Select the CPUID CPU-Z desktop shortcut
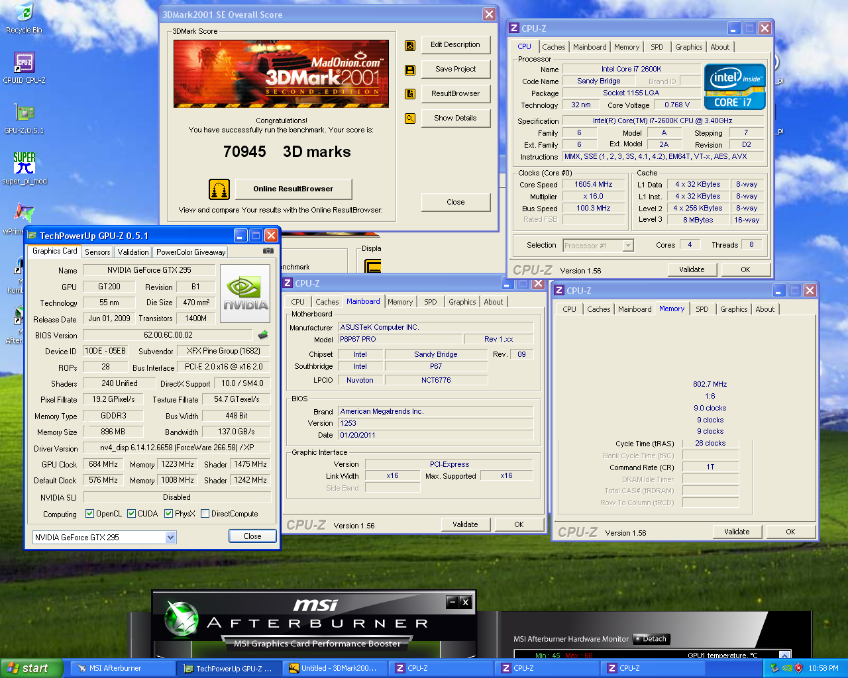 click(24, 68)
